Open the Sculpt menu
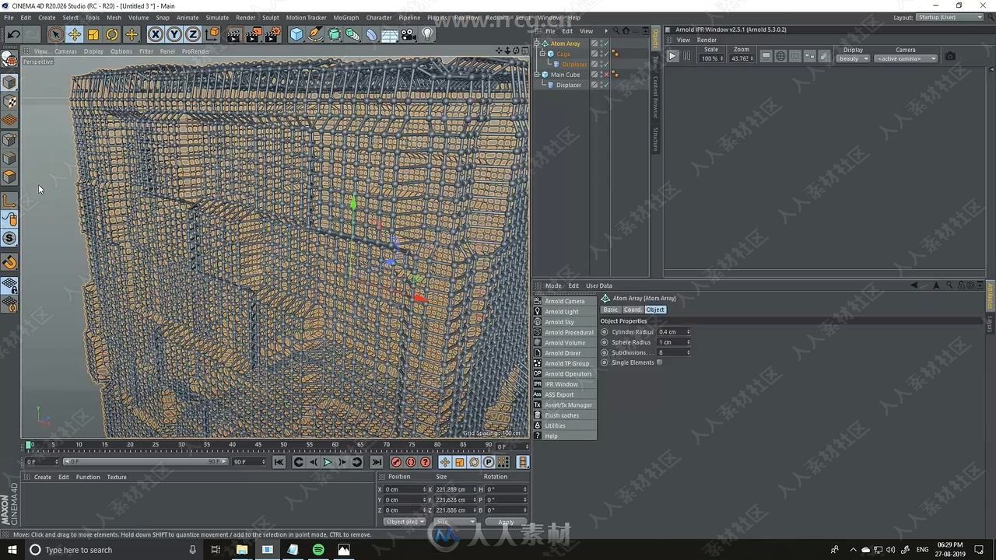The image size is (996, 560). [271, 17]
